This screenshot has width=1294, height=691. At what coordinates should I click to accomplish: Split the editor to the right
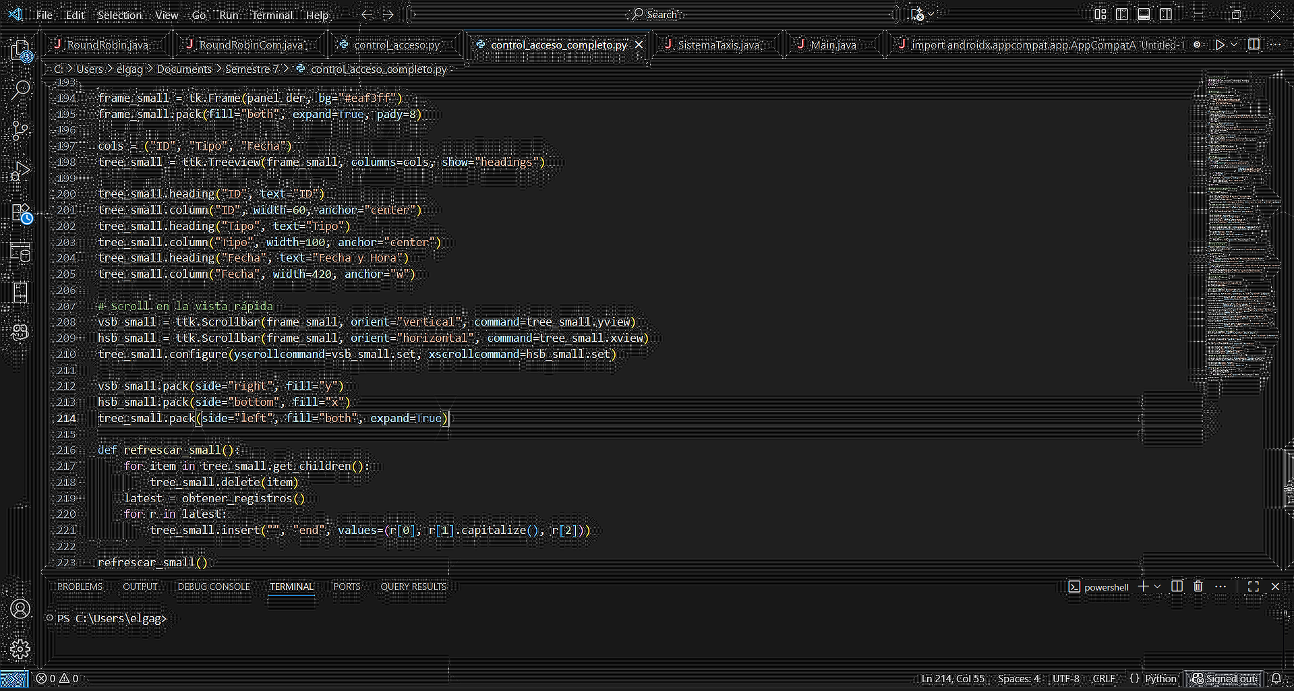tap(1254, 44)
